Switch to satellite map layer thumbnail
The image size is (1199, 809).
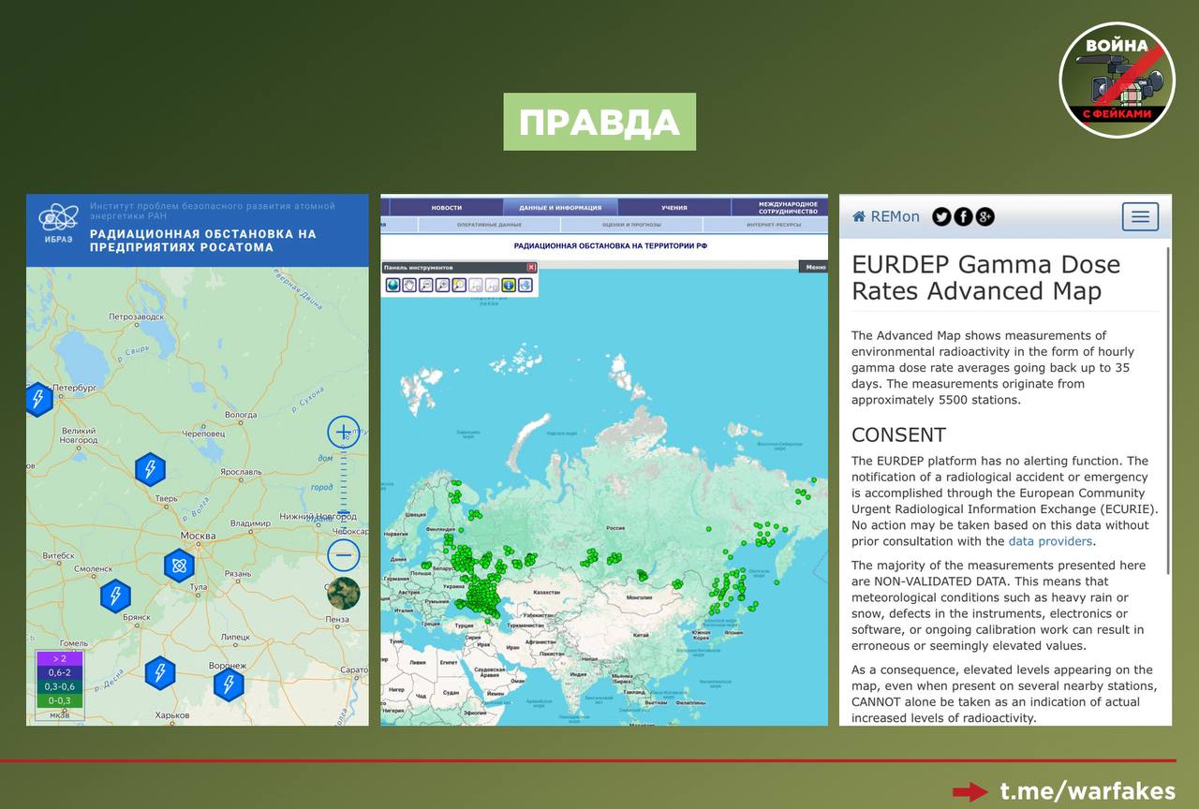(x=343, y=594)
